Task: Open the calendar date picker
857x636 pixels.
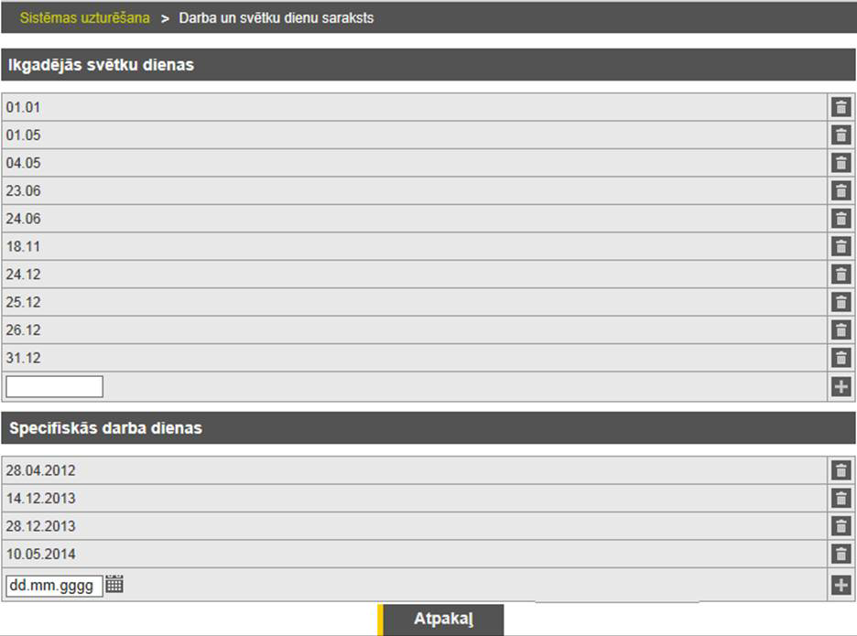Action: coord(114,584)
